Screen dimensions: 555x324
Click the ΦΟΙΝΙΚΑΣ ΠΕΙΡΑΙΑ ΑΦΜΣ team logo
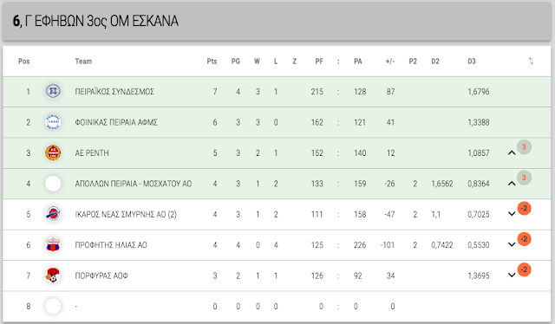click(x=53, y=122)
